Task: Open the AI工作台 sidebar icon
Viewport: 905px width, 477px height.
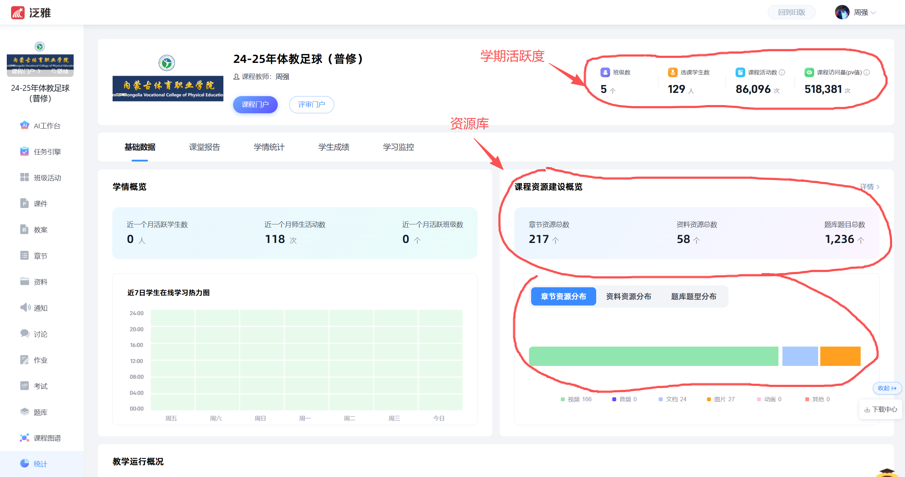Action: 24,125
